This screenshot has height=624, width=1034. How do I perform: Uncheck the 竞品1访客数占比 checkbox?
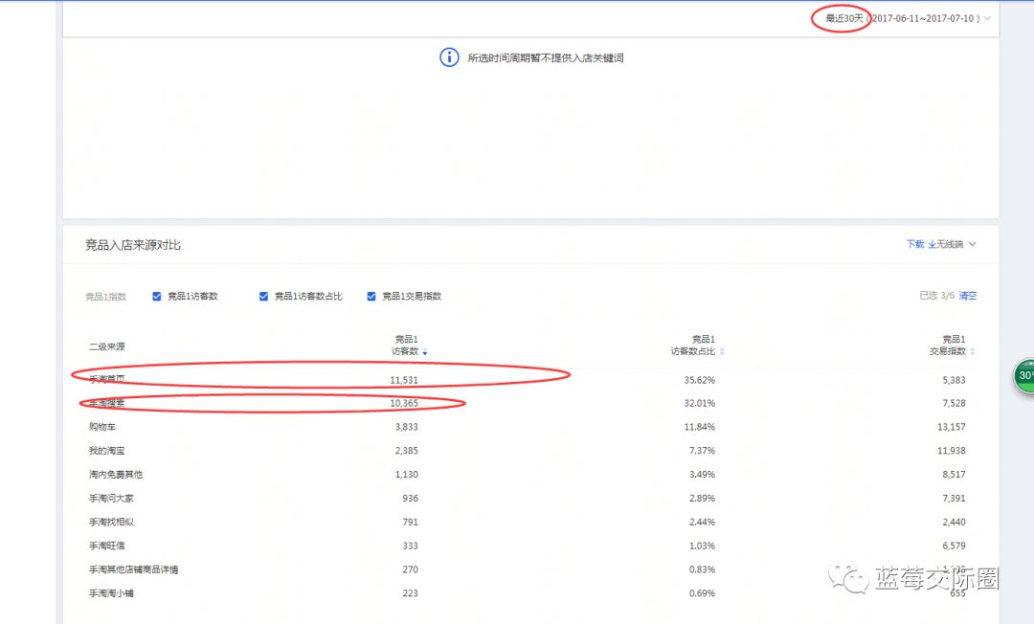[x=263, y=297]
